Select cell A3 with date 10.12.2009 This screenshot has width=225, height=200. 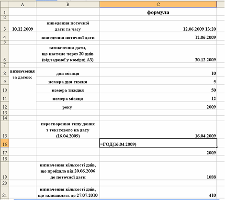(22, 26)
